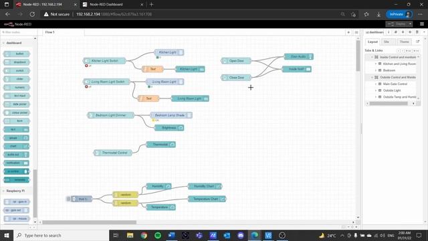Select the numeric node in dashboard palette
Screen dimensions: 428x241
point(17,88)
